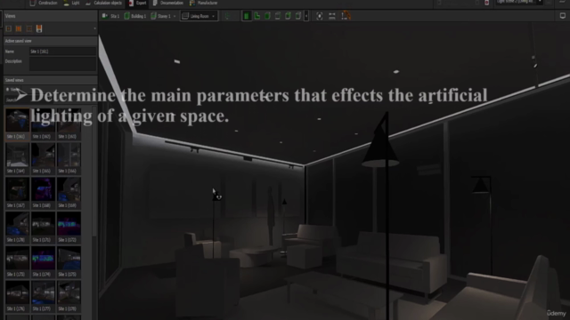
Task: Click the zoom to fit icon
Action: pyautogui.click(x=319, y=16)
